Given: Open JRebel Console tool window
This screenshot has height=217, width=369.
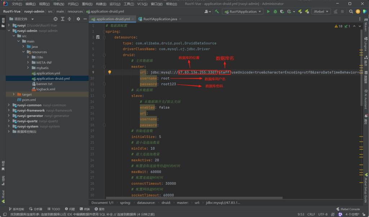Looking at the screenshot, I should [348, 209].
